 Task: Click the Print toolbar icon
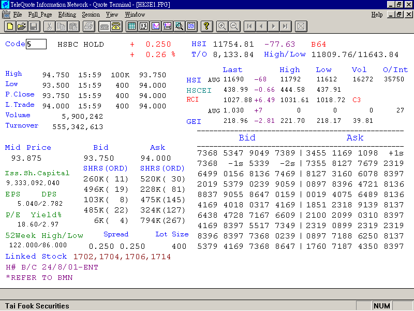coord(88,26)
